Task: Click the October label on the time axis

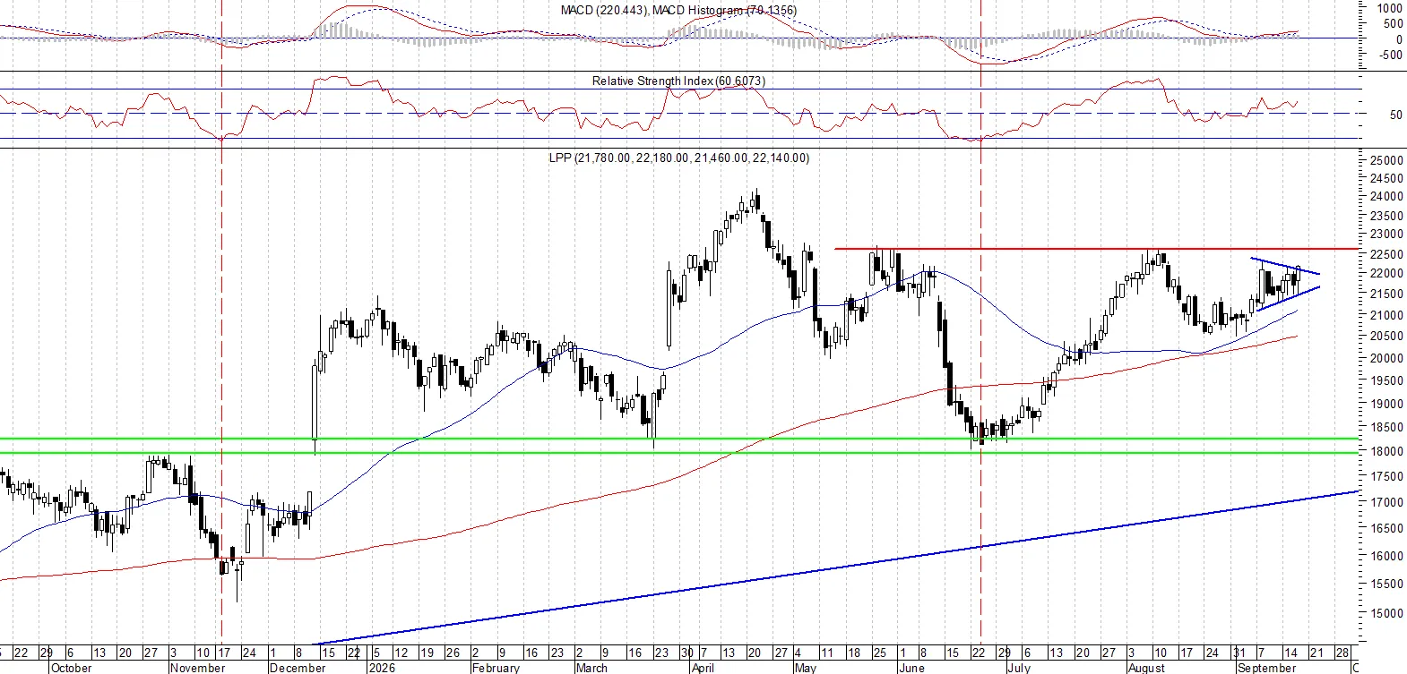Action: (x=72, y=668)
